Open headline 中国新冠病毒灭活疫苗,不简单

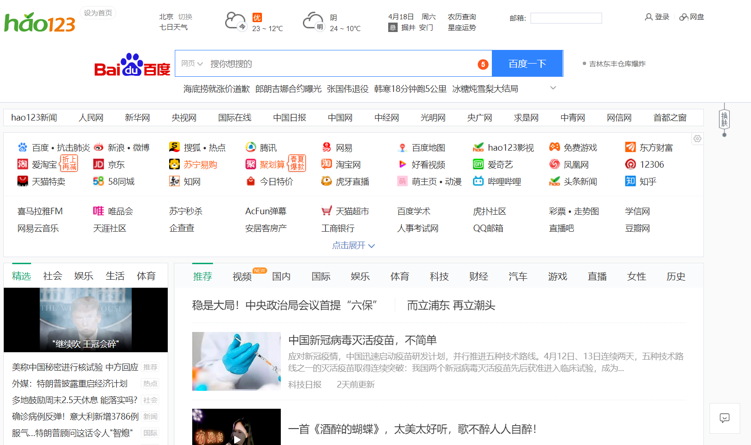click(362, 340)
